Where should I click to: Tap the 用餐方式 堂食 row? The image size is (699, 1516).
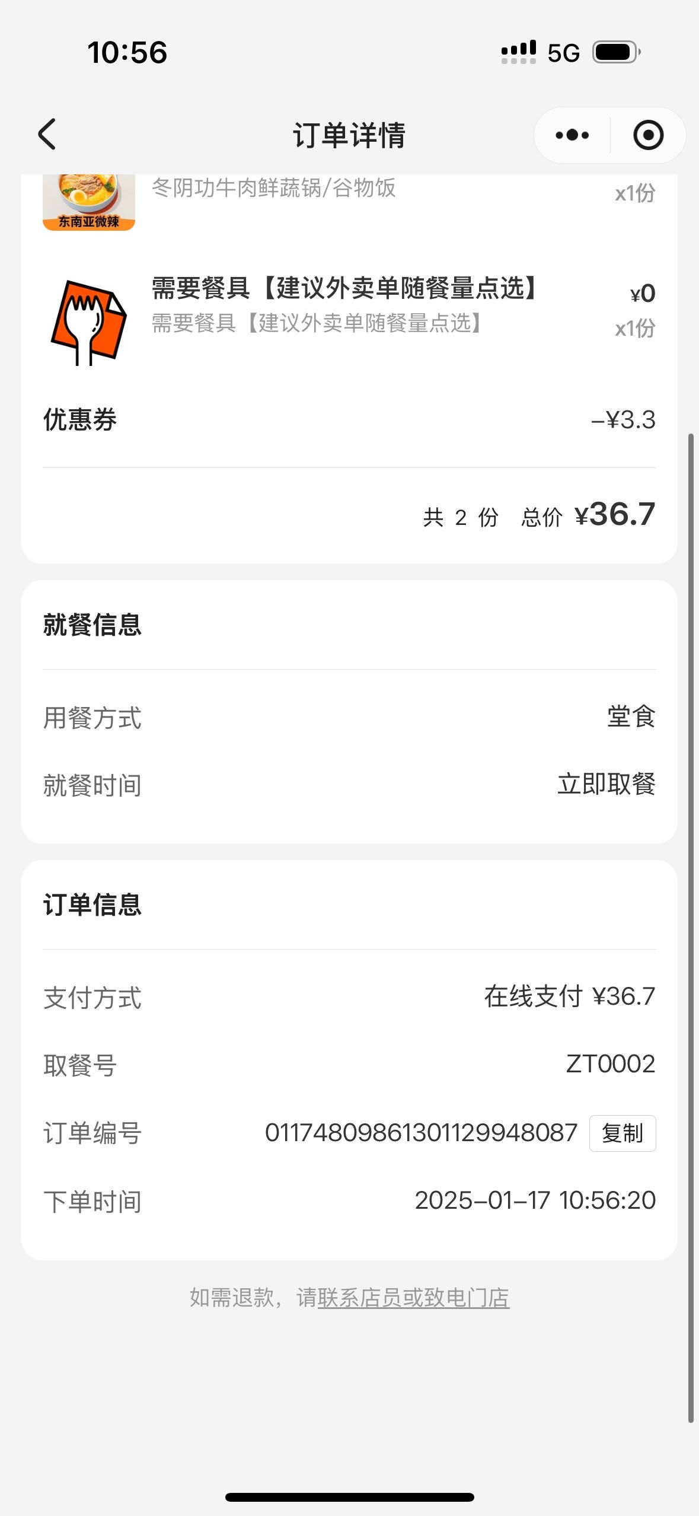pyautogui.click(x=349, y=717)
